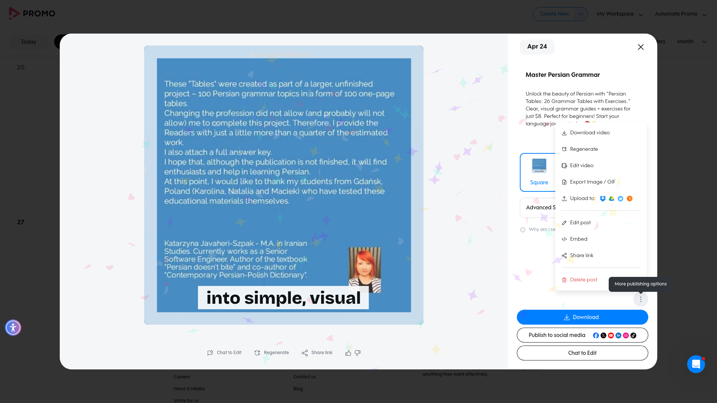Click the Download button
Screen dimensions: 717x403
[x=582, y=317]
